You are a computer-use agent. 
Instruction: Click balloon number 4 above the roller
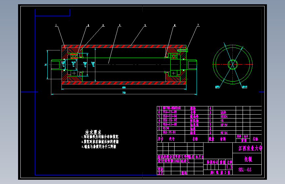tap(120, 25)
